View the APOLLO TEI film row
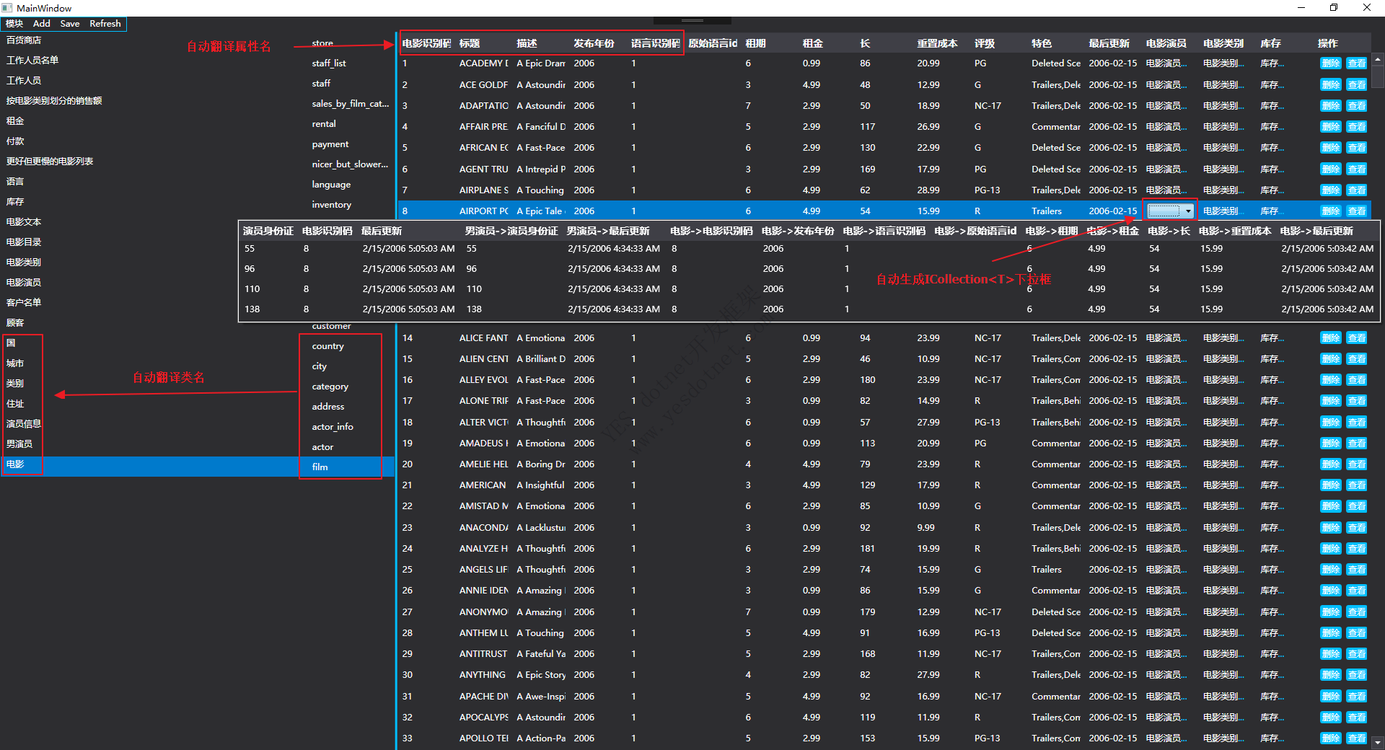 pyautogui.click(x=1357, y=738)
